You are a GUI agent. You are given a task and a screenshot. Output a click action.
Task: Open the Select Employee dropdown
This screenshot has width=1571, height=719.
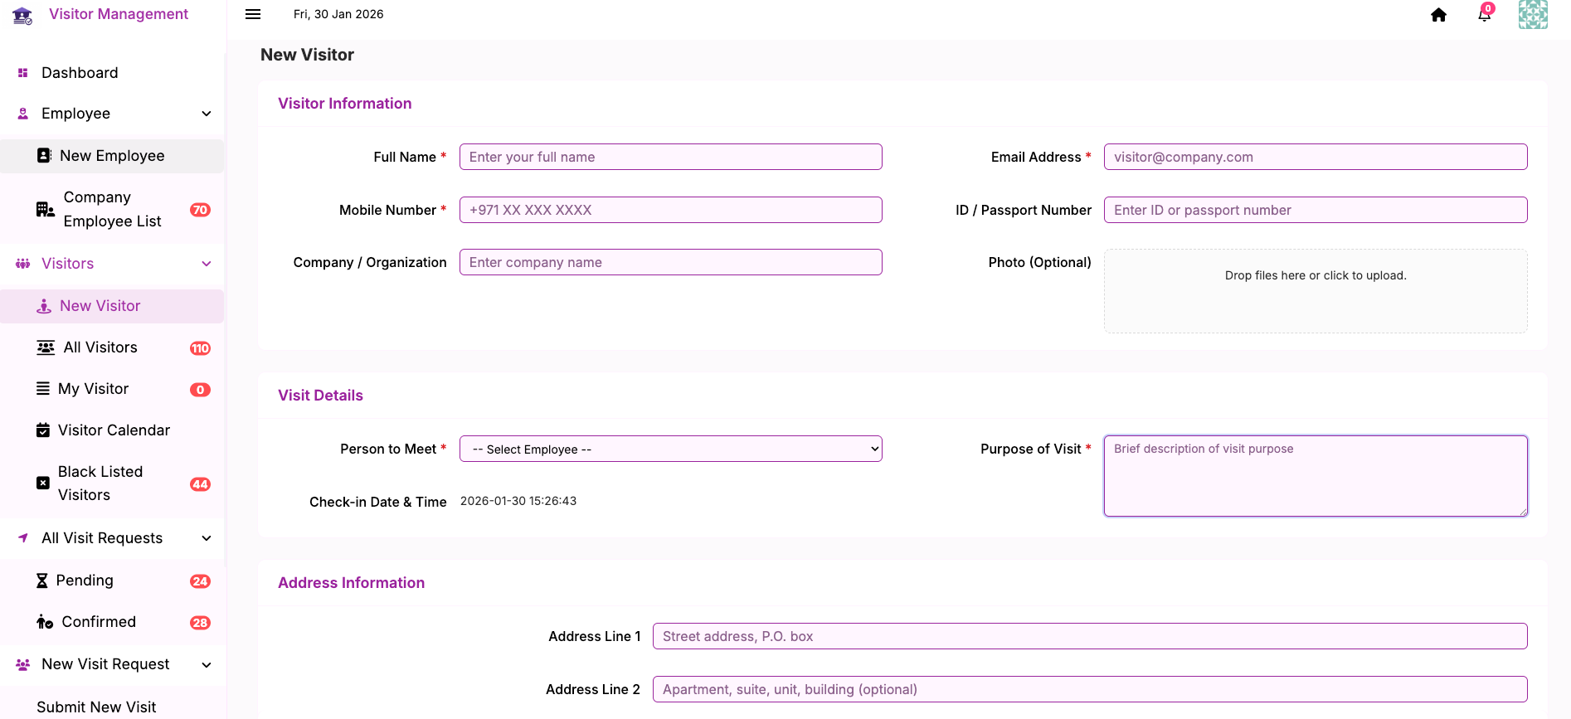[x=670, y=449]
